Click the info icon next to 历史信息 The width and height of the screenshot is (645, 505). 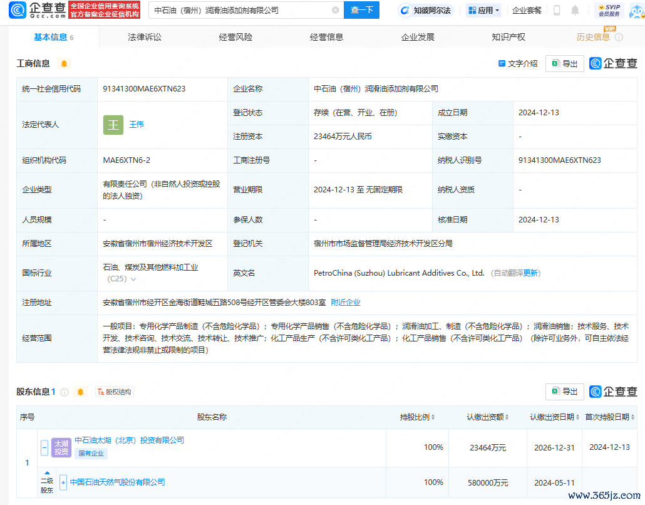[x=619, y=37]
